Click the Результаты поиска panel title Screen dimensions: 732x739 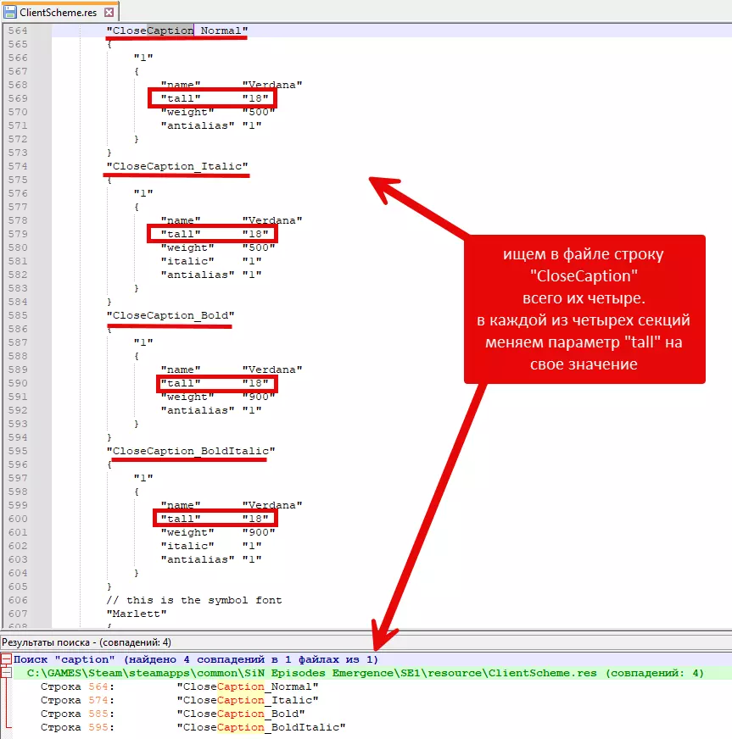point(87,642)
